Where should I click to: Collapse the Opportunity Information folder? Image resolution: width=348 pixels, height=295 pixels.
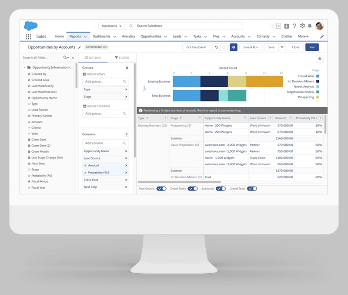click(x=25, y=68)
